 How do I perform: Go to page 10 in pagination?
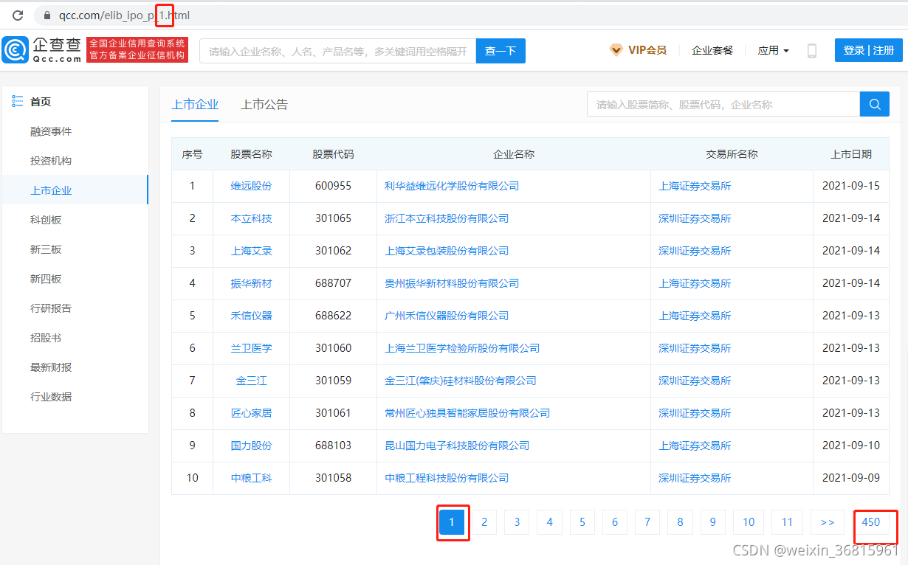point(749,522)
